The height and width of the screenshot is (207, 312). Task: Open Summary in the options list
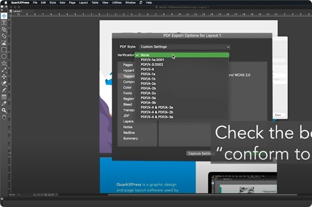pos(130,139)
